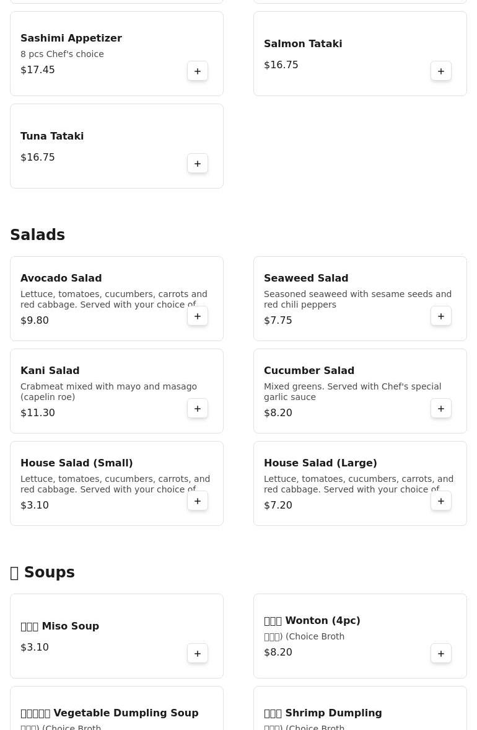This screenshot has width=477, height=730.
Task: View Seaweed Salad description text
Action: point(357,299)
